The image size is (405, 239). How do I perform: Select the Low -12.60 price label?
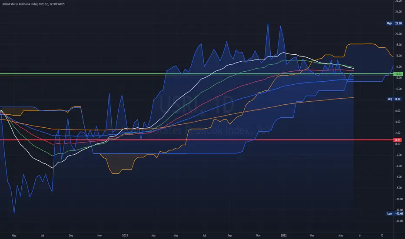pyautogui.click(x=395, y=213)
